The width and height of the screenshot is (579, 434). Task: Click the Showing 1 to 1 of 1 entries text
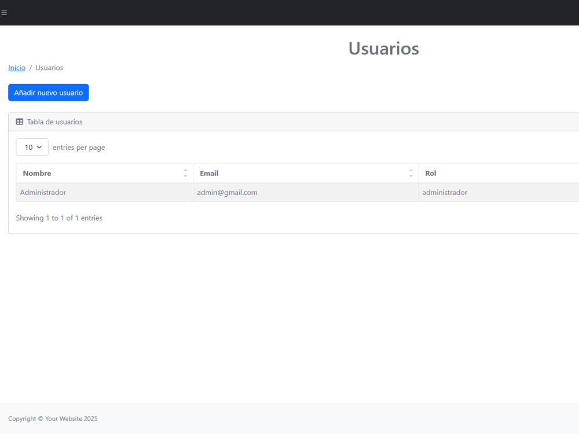(59, 218)
